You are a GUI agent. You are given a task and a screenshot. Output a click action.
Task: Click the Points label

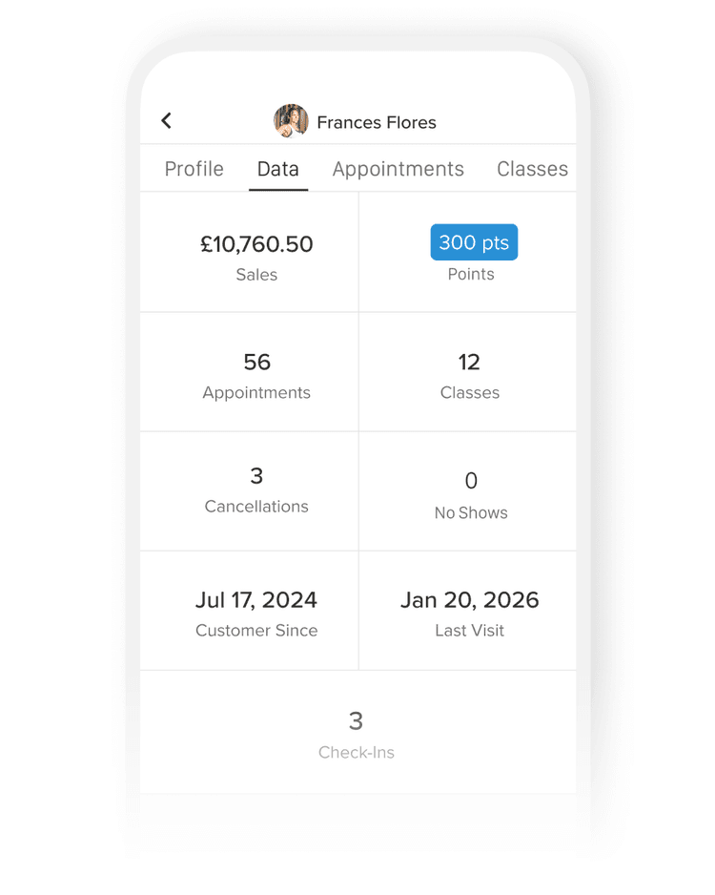click(470, 275)
